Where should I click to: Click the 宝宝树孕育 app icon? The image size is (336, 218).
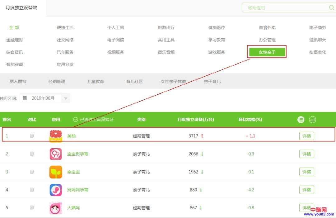56,154
